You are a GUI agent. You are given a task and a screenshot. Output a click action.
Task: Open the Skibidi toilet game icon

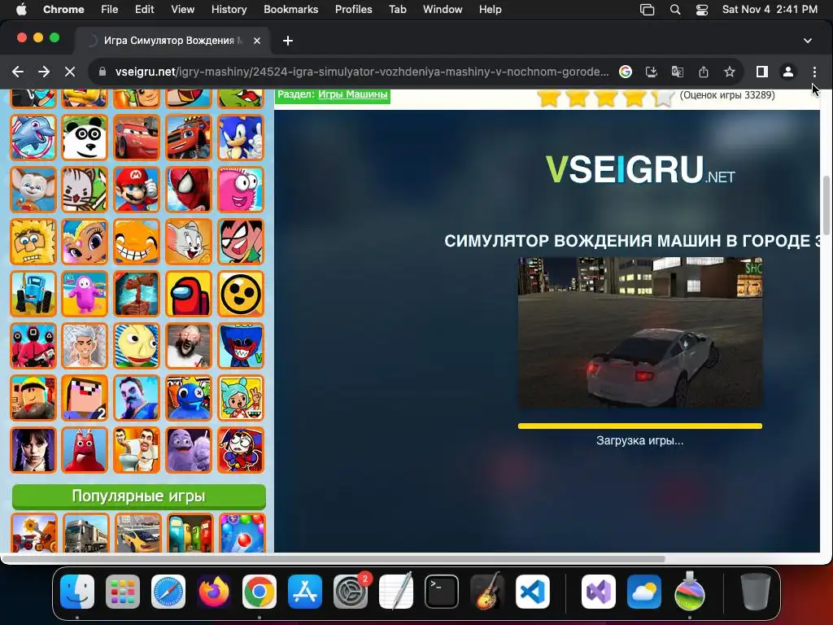pyautogui.click(x=137, y=450)
